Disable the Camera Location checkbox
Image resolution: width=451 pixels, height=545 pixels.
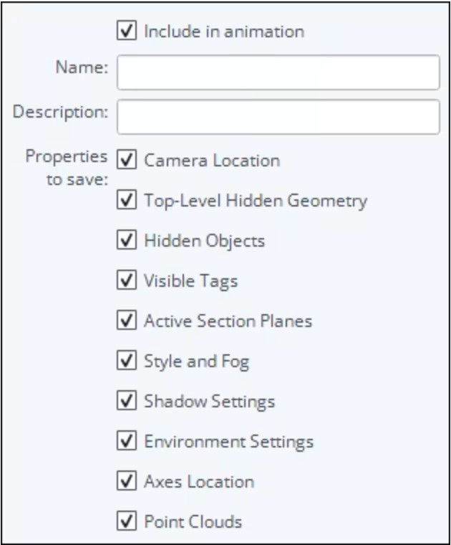pos(126,159)
